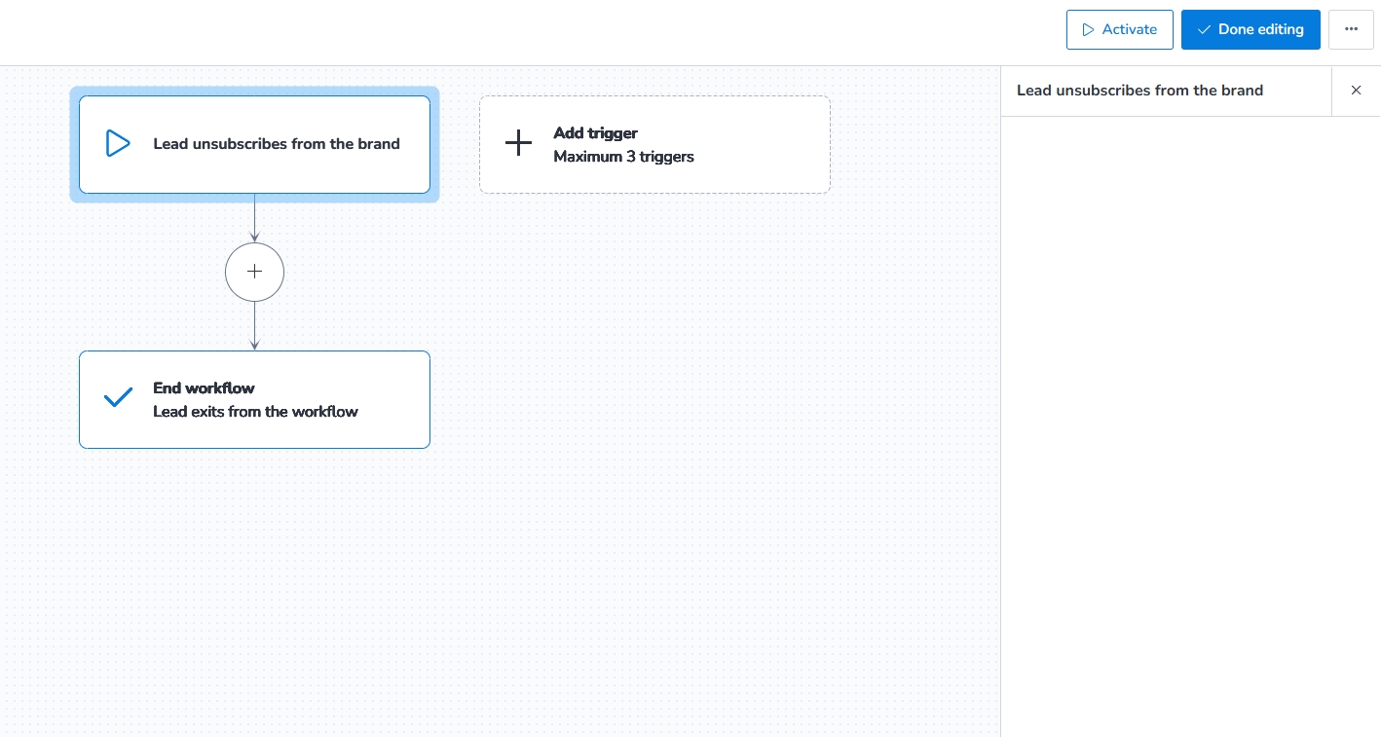Click the play icon inside the Activate button
Viewport: 1381px width, 737px height.
tap(1088, 30)
